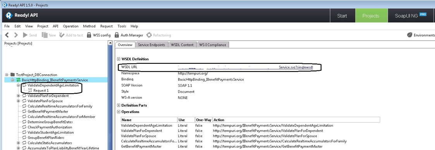Select the WS-I Compliance tab
Screen dimensions: 435x150
tap(213, 45)
